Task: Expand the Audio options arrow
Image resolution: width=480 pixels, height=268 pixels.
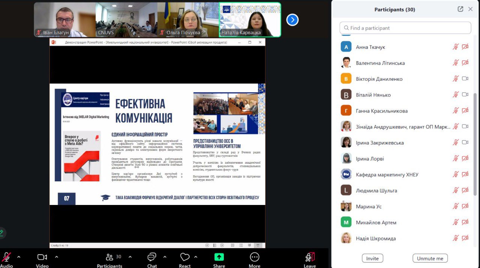Action: [x=19, y=257]
